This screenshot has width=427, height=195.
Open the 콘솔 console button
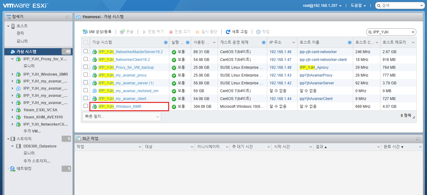(x=127, y=32)
